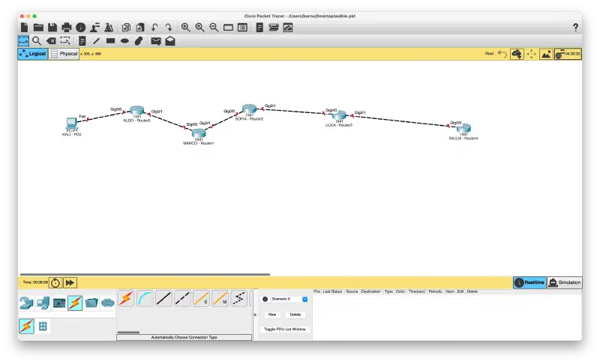The width and height of the screenshot is (600, 364).
Task: Paste items using the Paste icon
Action: 140,27
